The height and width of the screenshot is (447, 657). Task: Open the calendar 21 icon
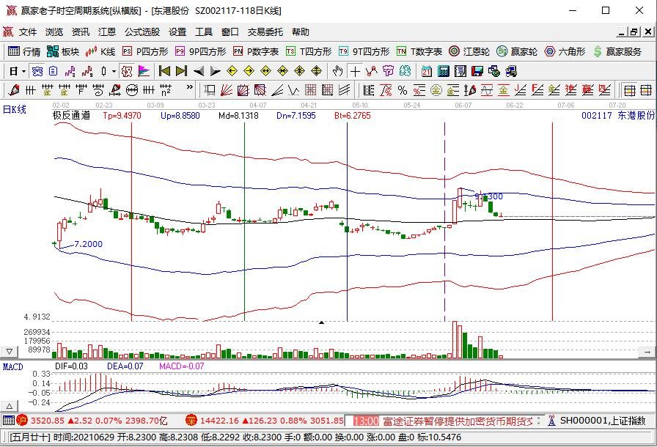(427, 72)
